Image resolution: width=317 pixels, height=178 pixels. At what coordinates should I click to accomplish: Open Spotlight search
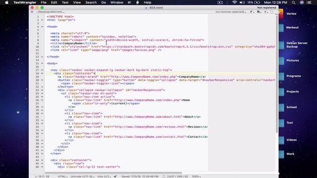[294, 2]
